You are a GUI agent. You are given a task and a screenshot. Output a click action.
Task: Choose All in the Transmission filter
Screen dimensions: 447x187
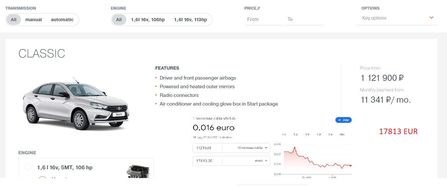point(14,20)
